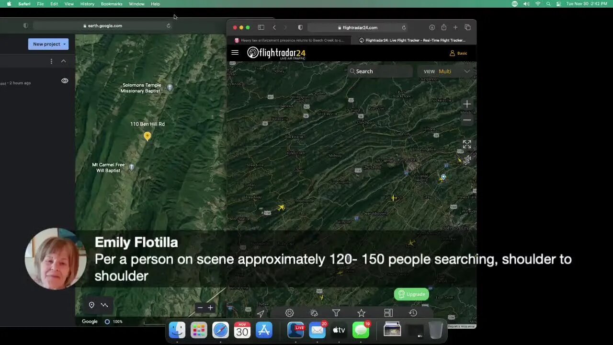Click the Flightradar24 Search field

coord(381,71)
